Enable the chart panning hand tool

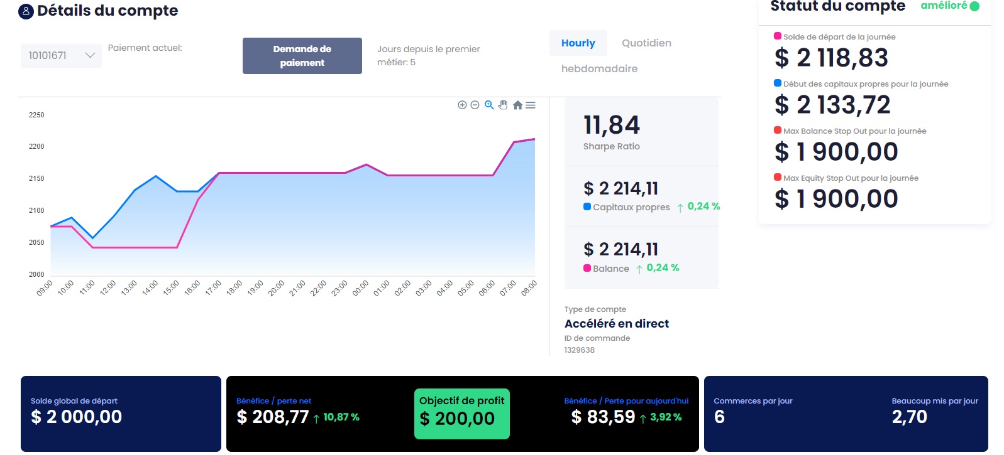[x=503, y=105]
